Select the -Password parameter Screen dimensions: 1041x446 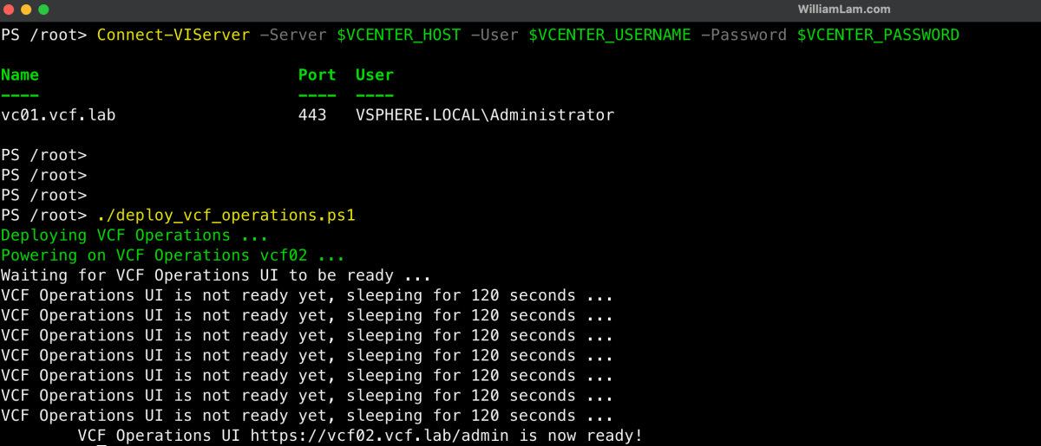click(x=744, y=35)
